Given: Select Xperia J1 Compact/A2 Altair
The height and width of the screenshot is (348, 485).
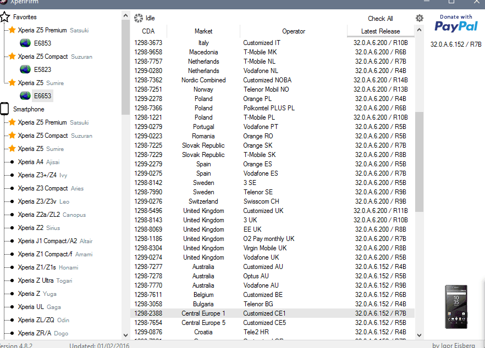Looking at the screenshot, I should (x=56, y=241).
